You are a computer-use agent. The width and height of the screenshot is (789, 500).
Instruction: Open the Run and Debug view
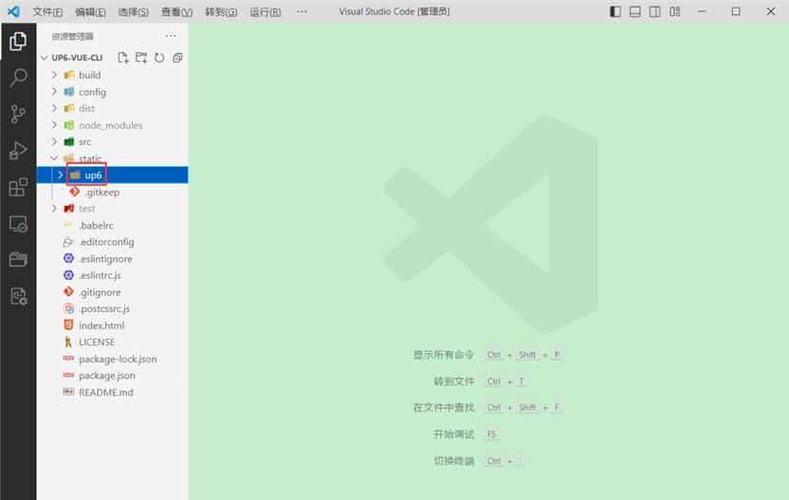click(x=18, y=151)
